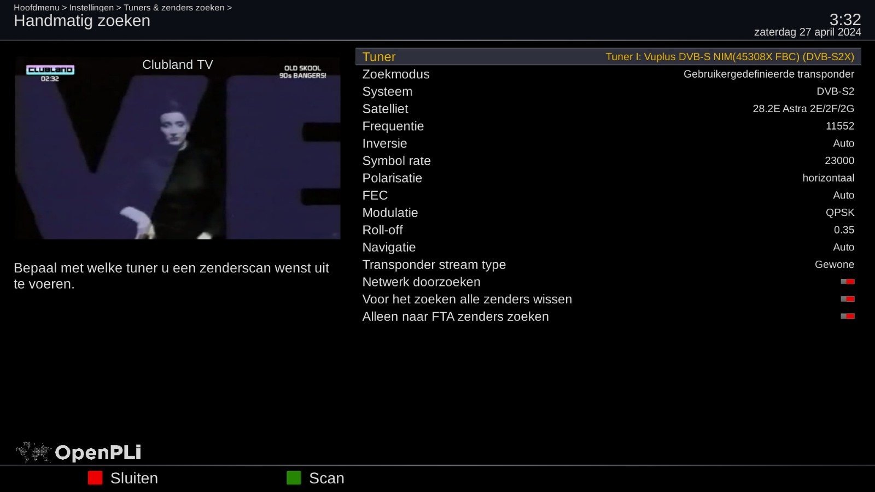Select the Polarisatie horizontaal row

608,178
